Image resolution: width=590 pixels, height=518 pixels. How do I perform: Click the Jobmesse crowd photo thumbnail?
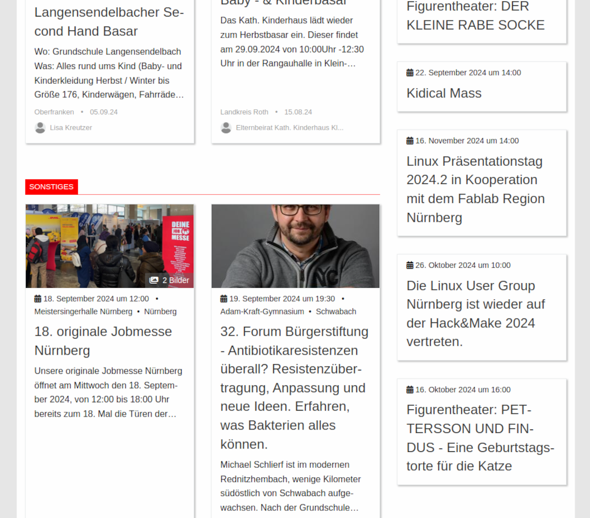tap(110, 246)
